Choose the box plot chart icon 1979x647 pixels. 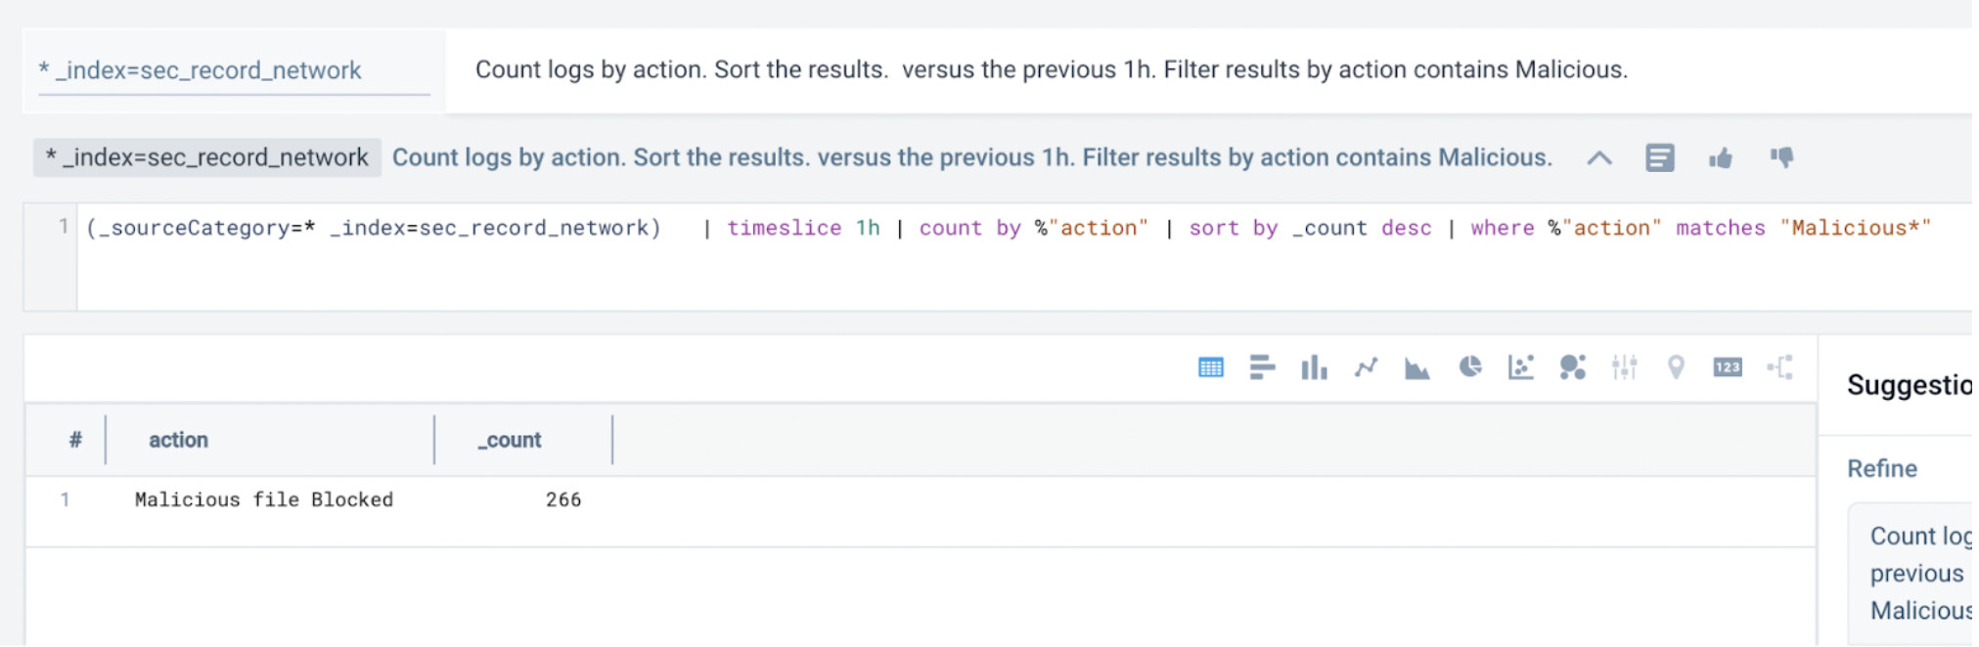pyautogui.click(x=1624, y=367)
